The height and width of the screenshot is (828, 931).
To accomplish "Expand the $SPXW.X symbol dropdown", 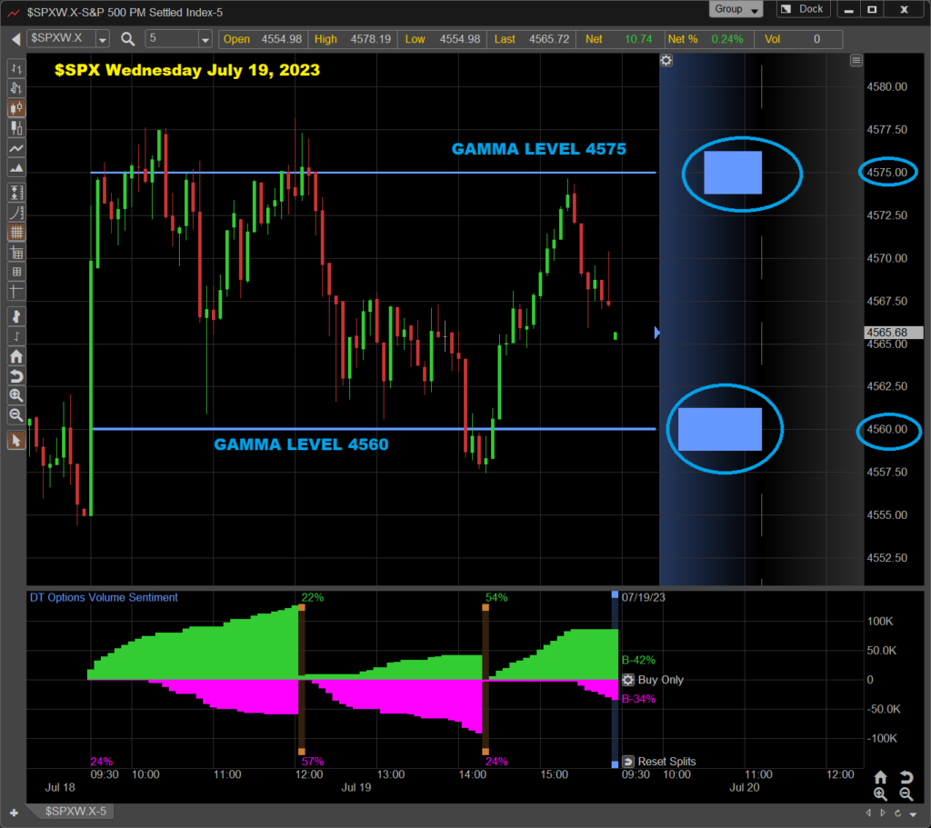I will pos(101,40).
